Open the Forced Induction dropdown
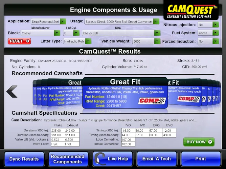Image resolution: width=226 pixels, height=169 pixels. coord(208,41)
